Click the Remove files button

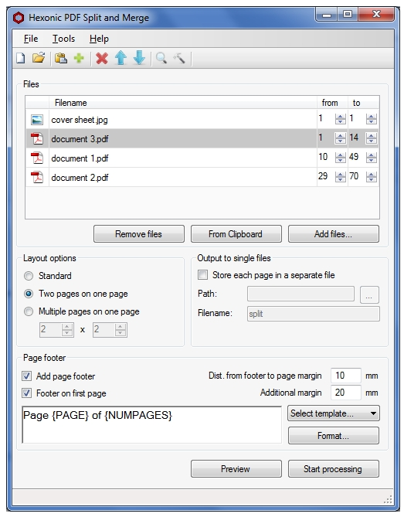[139, 234]
